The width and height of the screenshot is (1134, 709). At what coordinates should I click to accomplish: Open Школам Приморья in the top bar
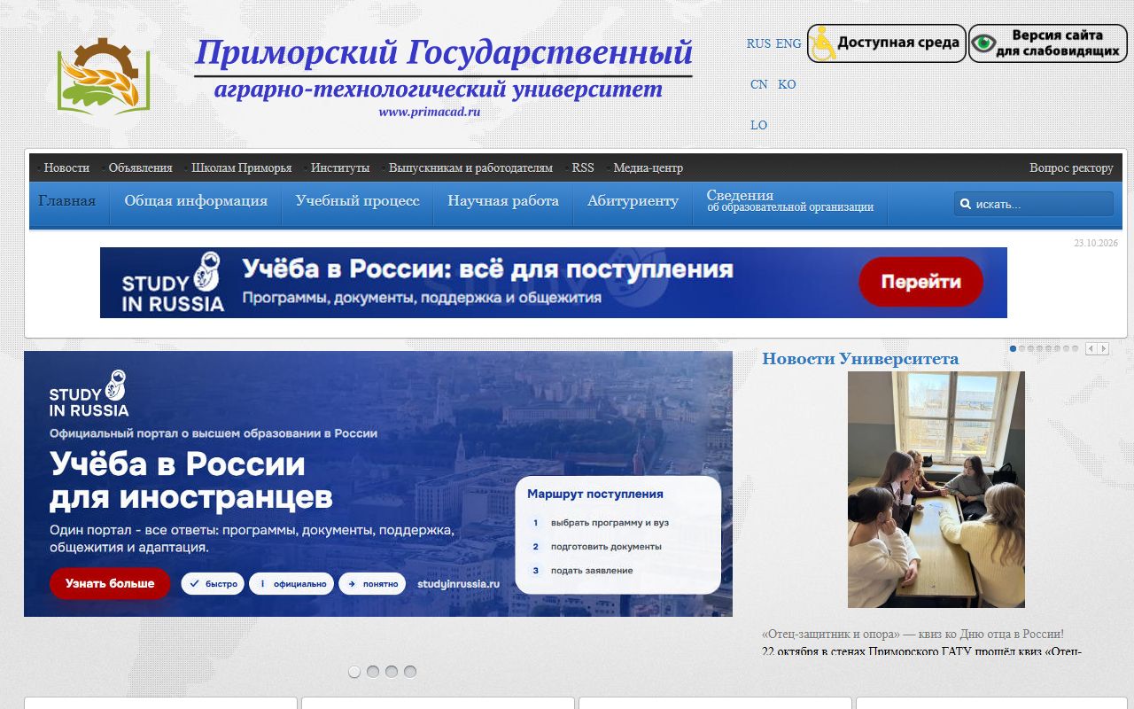(242, 168)
